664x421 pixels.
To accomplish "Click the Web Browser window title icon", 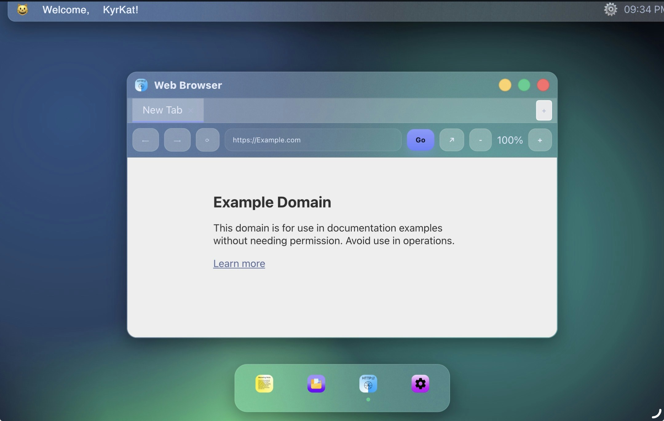I will point(141,85).
